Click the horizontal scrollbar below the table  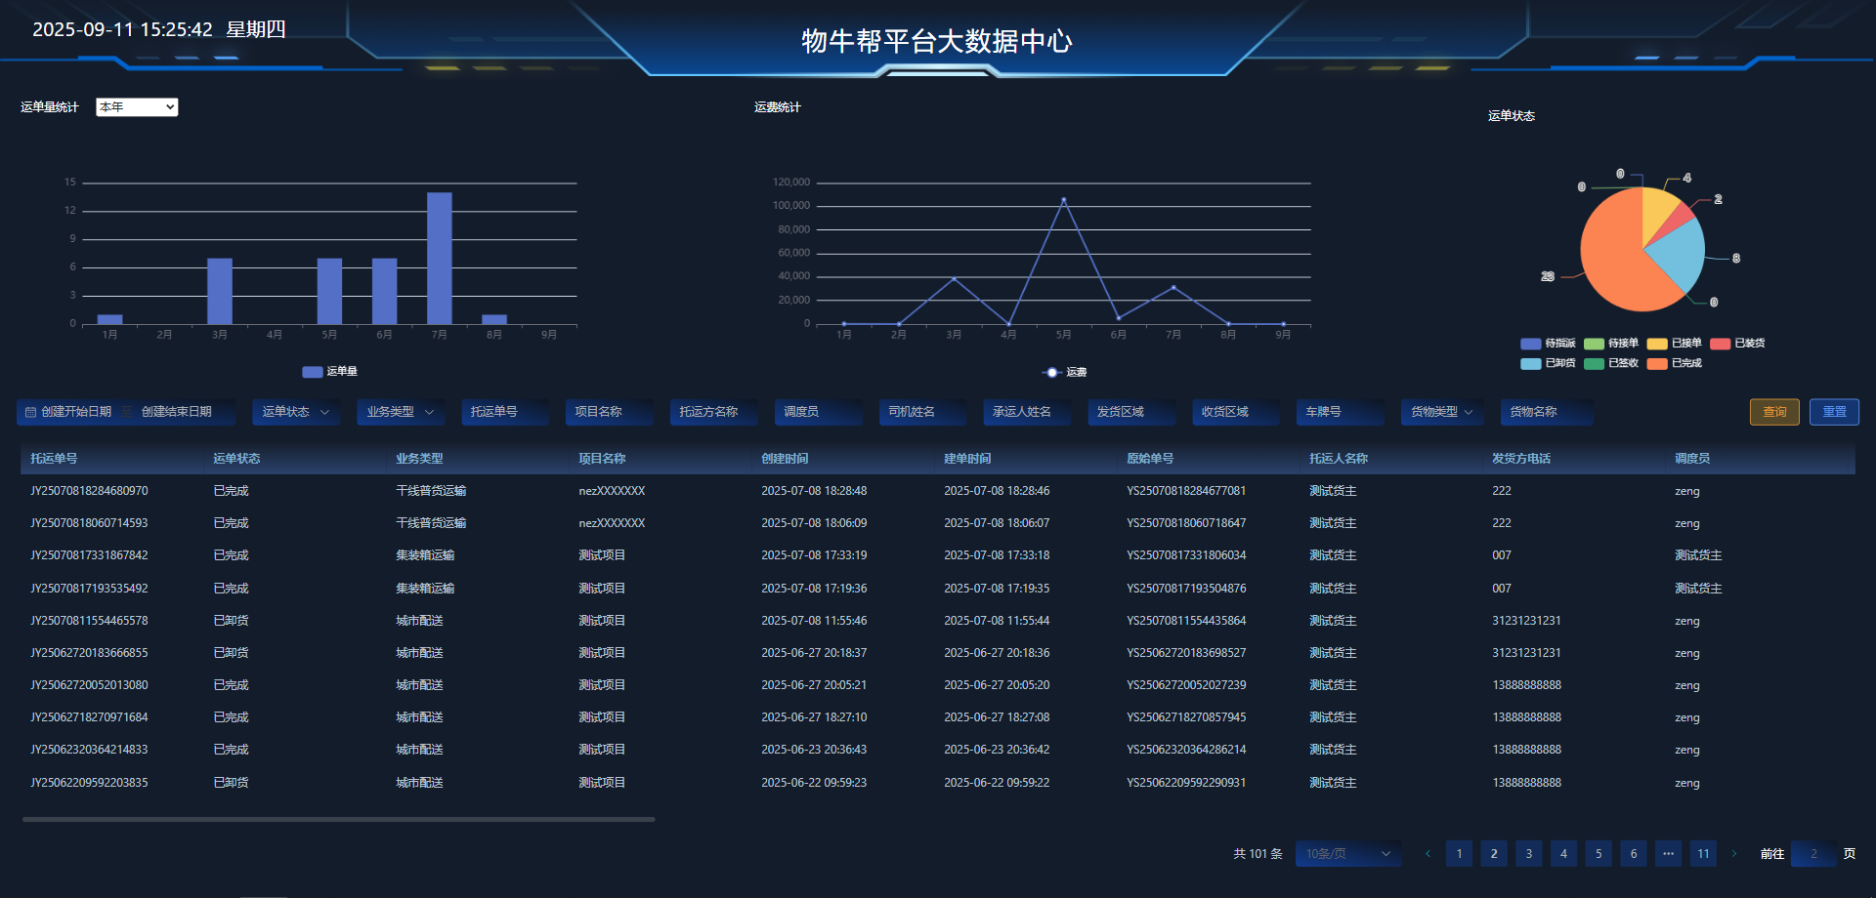point(338,820)
